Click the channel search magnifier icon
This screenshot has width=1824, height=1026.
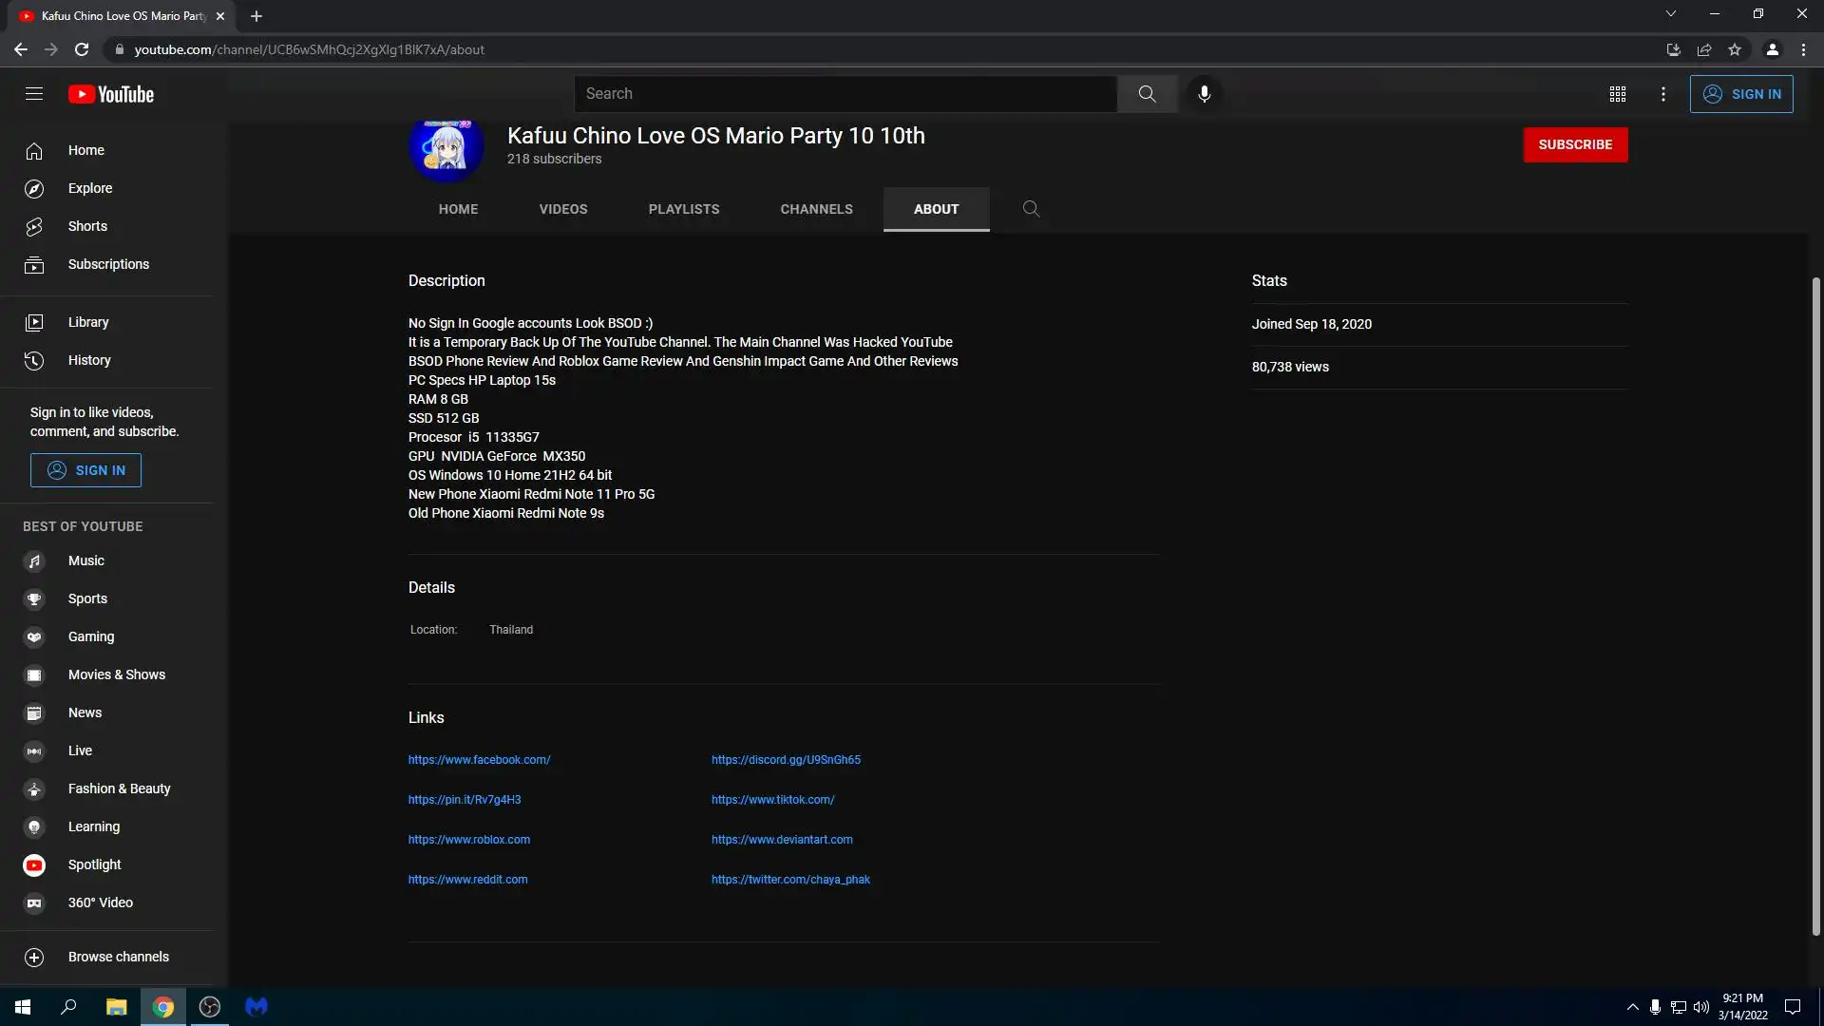(x=1031, y=209)
